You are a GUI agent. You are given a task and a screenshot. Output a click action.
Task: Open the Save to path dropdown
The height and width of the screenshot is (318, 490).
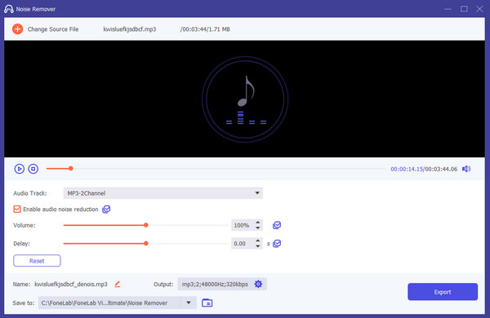point(189,303)
